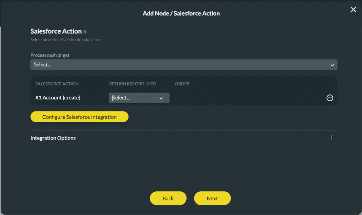
Task: Go back using the Back button
Action: point(168,198)
